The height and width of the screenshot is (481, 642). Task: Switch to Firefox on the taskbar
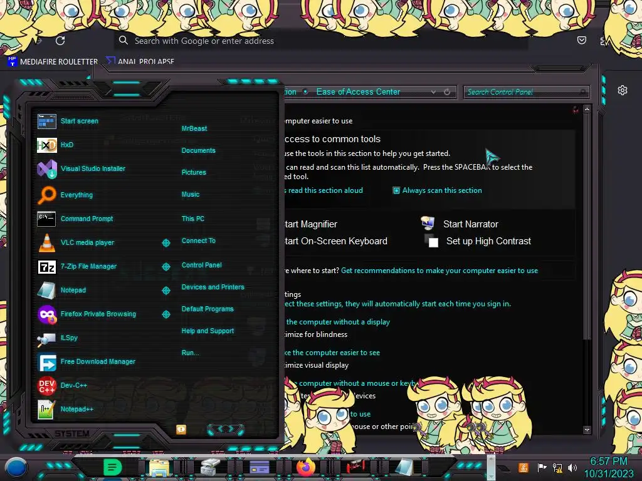[x=306, y=467]
